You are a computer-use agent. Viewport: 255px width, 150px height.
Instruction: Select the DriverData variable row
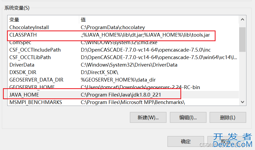tap(123, 65)
